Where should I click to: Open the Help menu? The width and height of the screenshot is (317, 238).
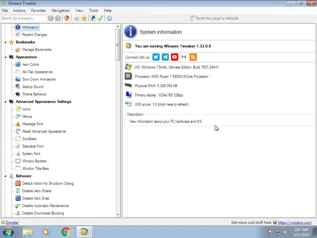coord(108,11)
